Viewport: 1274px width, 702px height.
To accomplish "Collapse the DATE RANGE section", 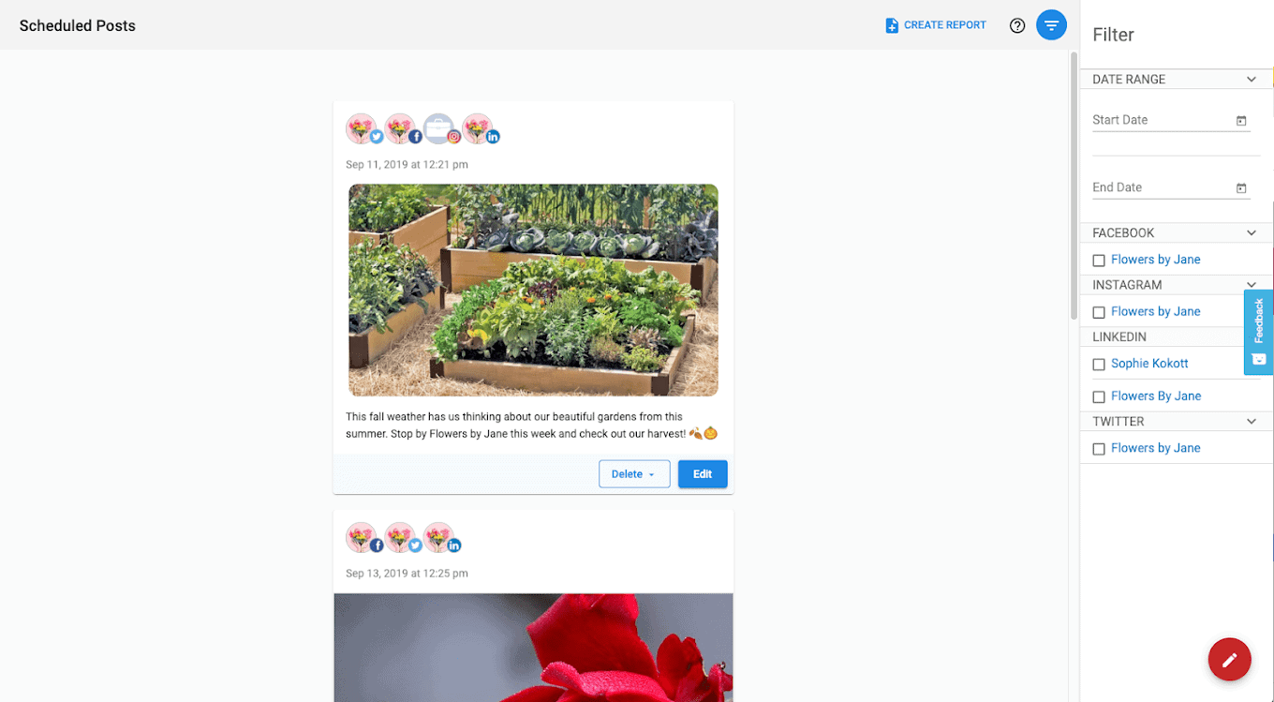I will pyautogui.click(x=1251, y=80).
